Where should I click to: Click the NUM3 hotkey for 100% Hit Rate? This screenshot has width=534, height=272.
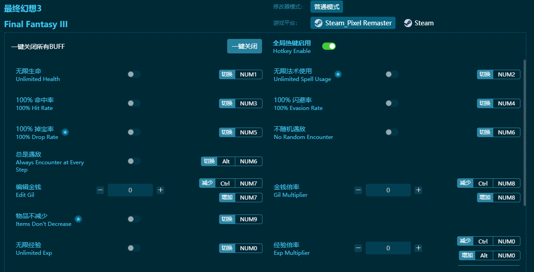click(x=248, y=103)
